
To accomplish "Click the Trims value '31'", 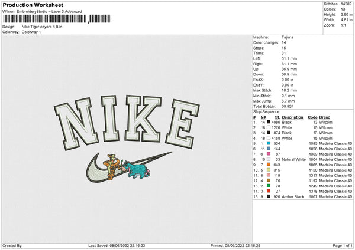I will 283,53.
